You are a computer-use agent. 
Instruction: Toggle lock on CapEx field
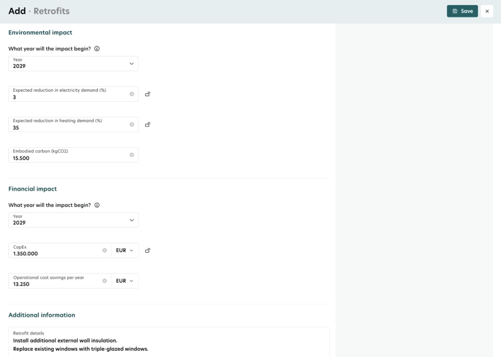pos(148,250)
